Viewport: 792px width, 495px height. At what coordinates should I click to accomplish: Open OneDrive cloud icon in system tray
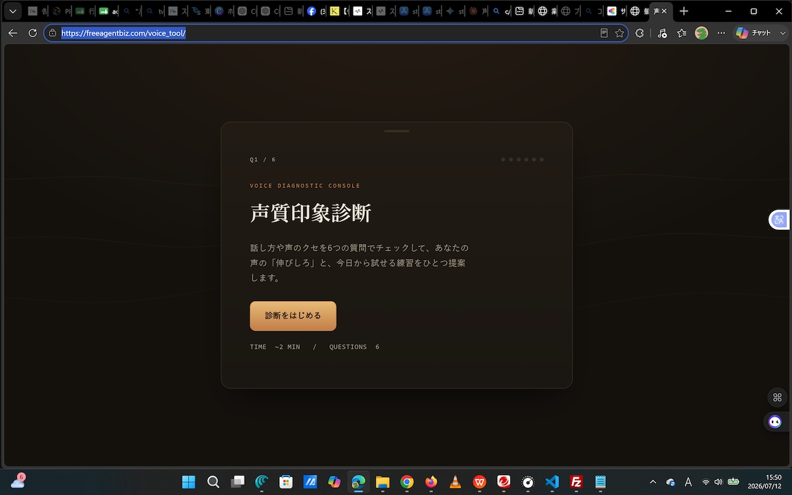(671, 482)
